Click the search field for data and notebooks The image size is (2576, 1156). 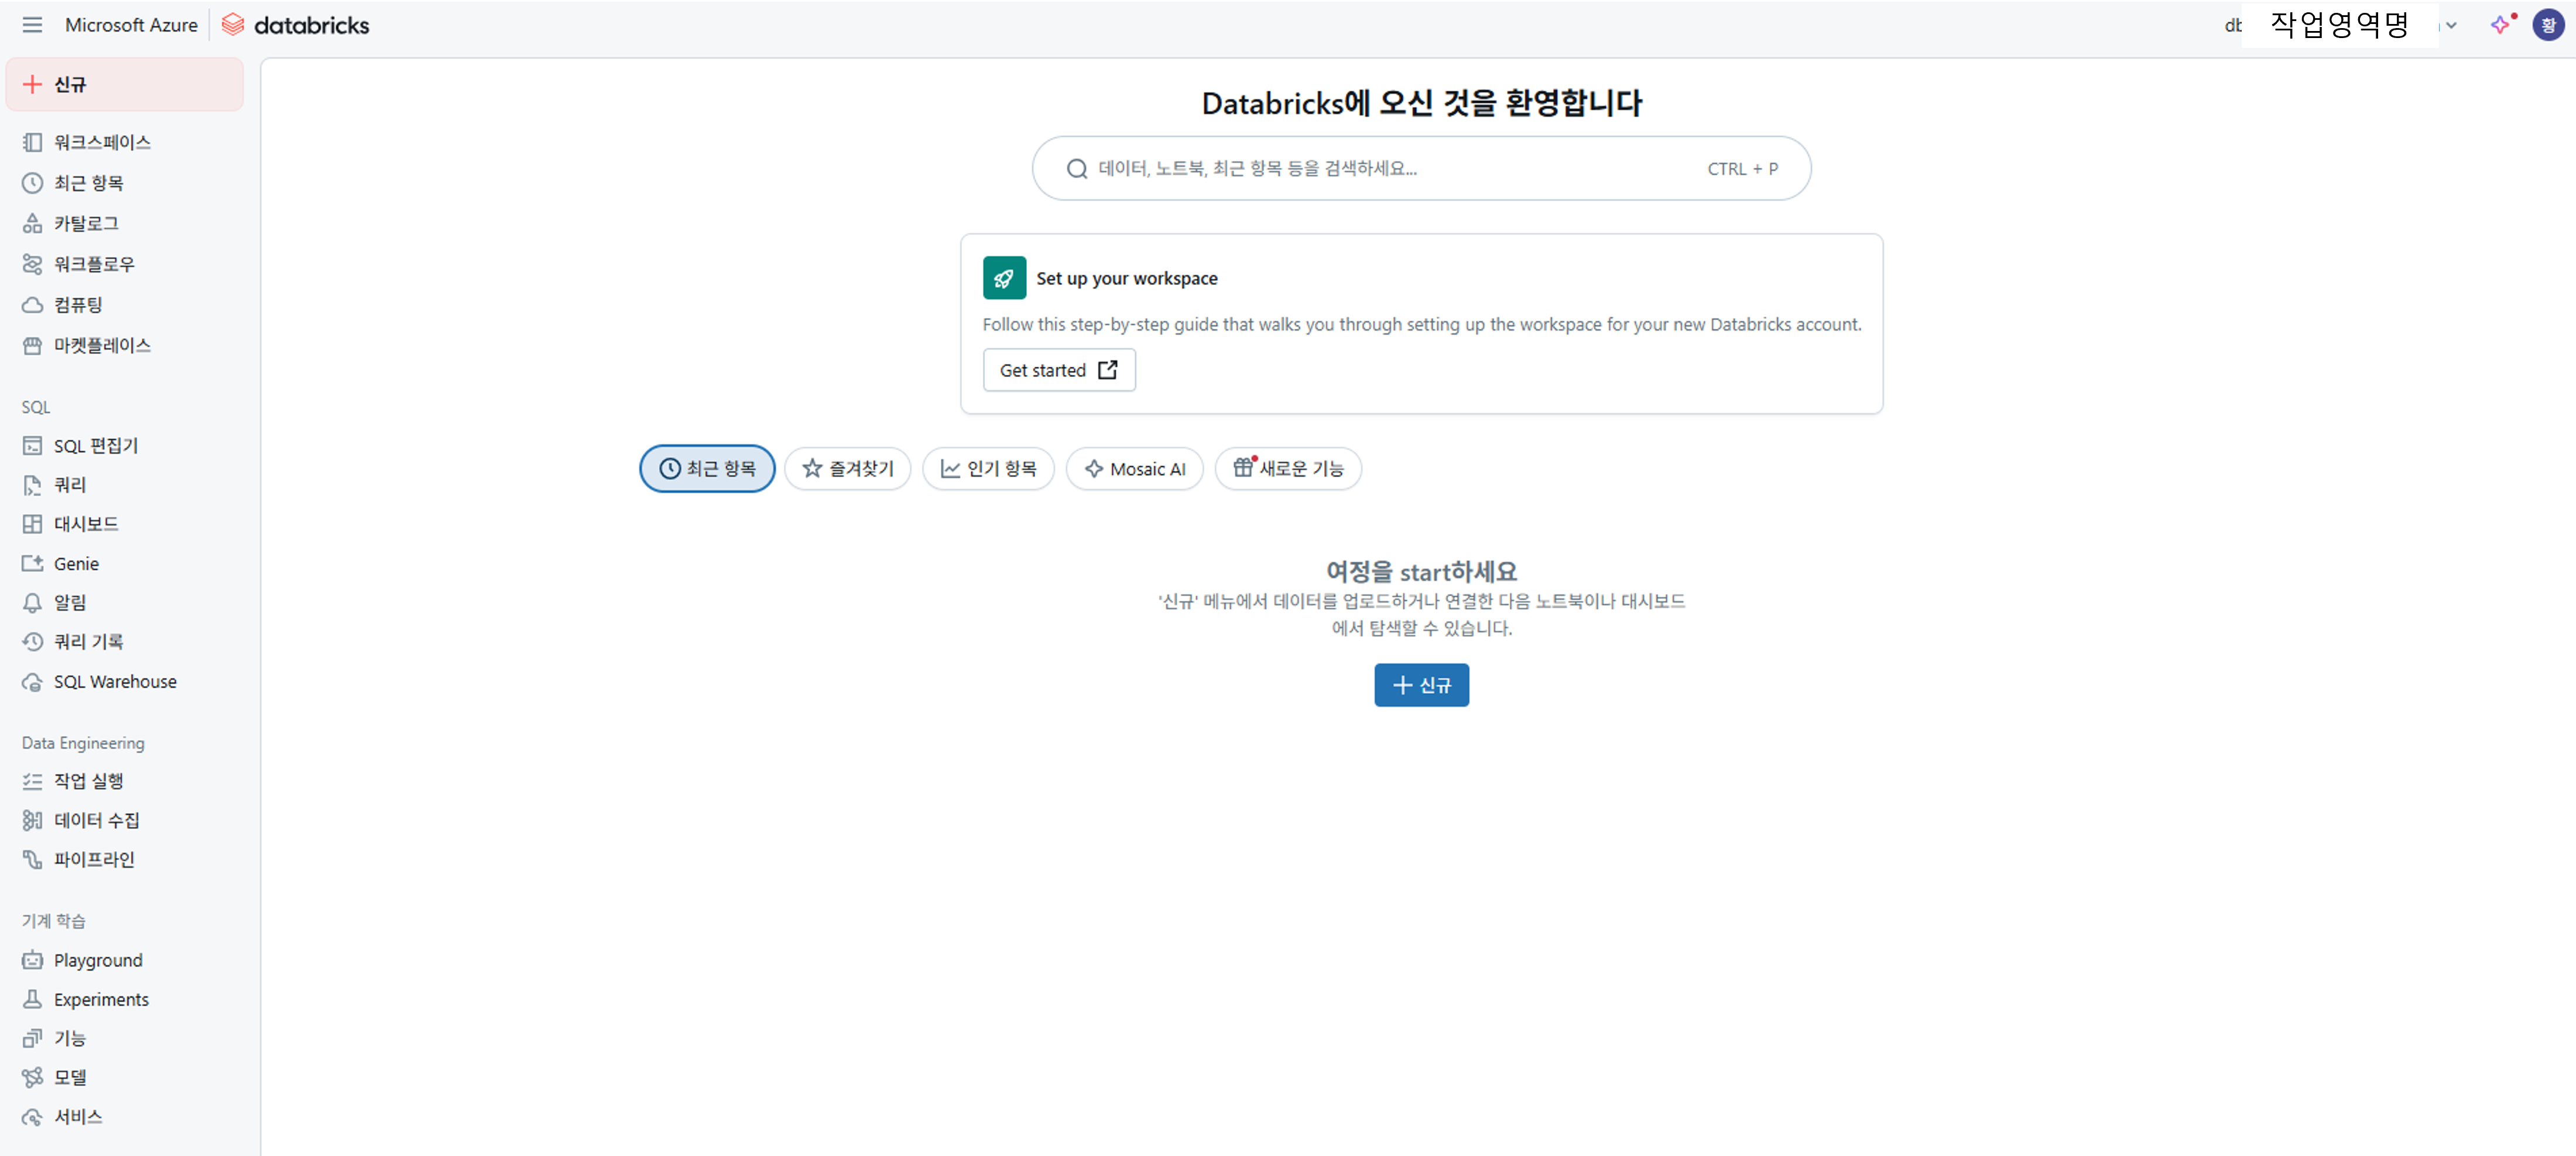tap(1421, 169)
